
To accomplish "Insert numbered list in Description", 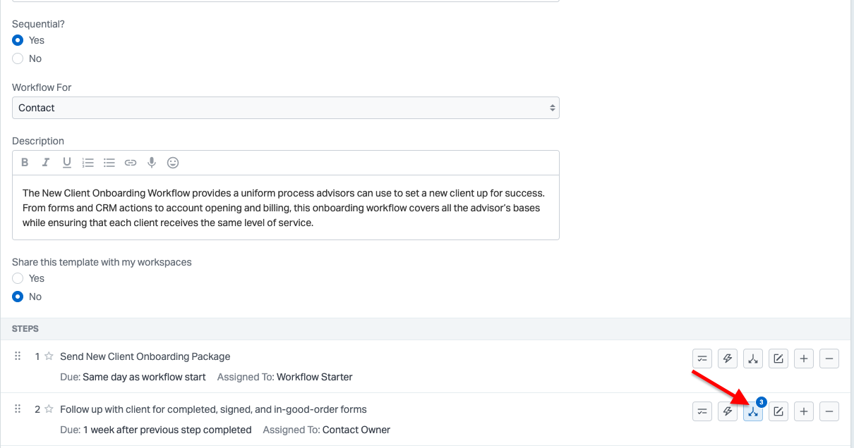I will point(88,163).
